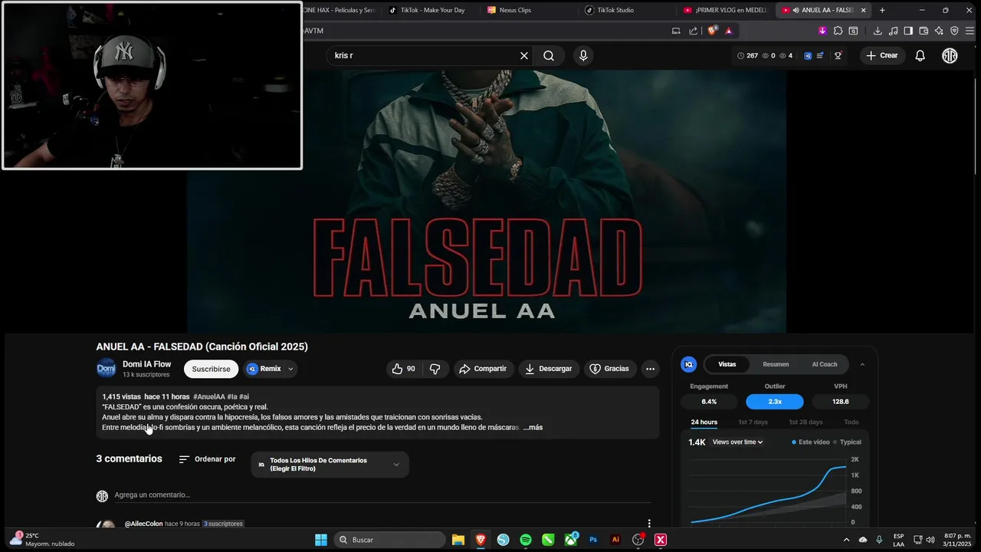Open the browser hamburger main menu

(x=970, y=31)
